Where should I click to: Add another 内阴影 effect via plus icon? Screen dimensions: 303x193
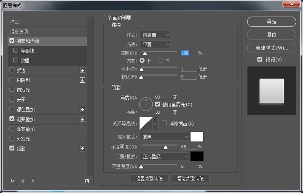83,80
